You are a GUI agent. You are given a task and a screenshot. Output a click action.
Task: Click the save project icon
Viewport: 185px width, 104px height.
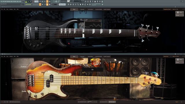pyautogui.click(x=95, y=1)
